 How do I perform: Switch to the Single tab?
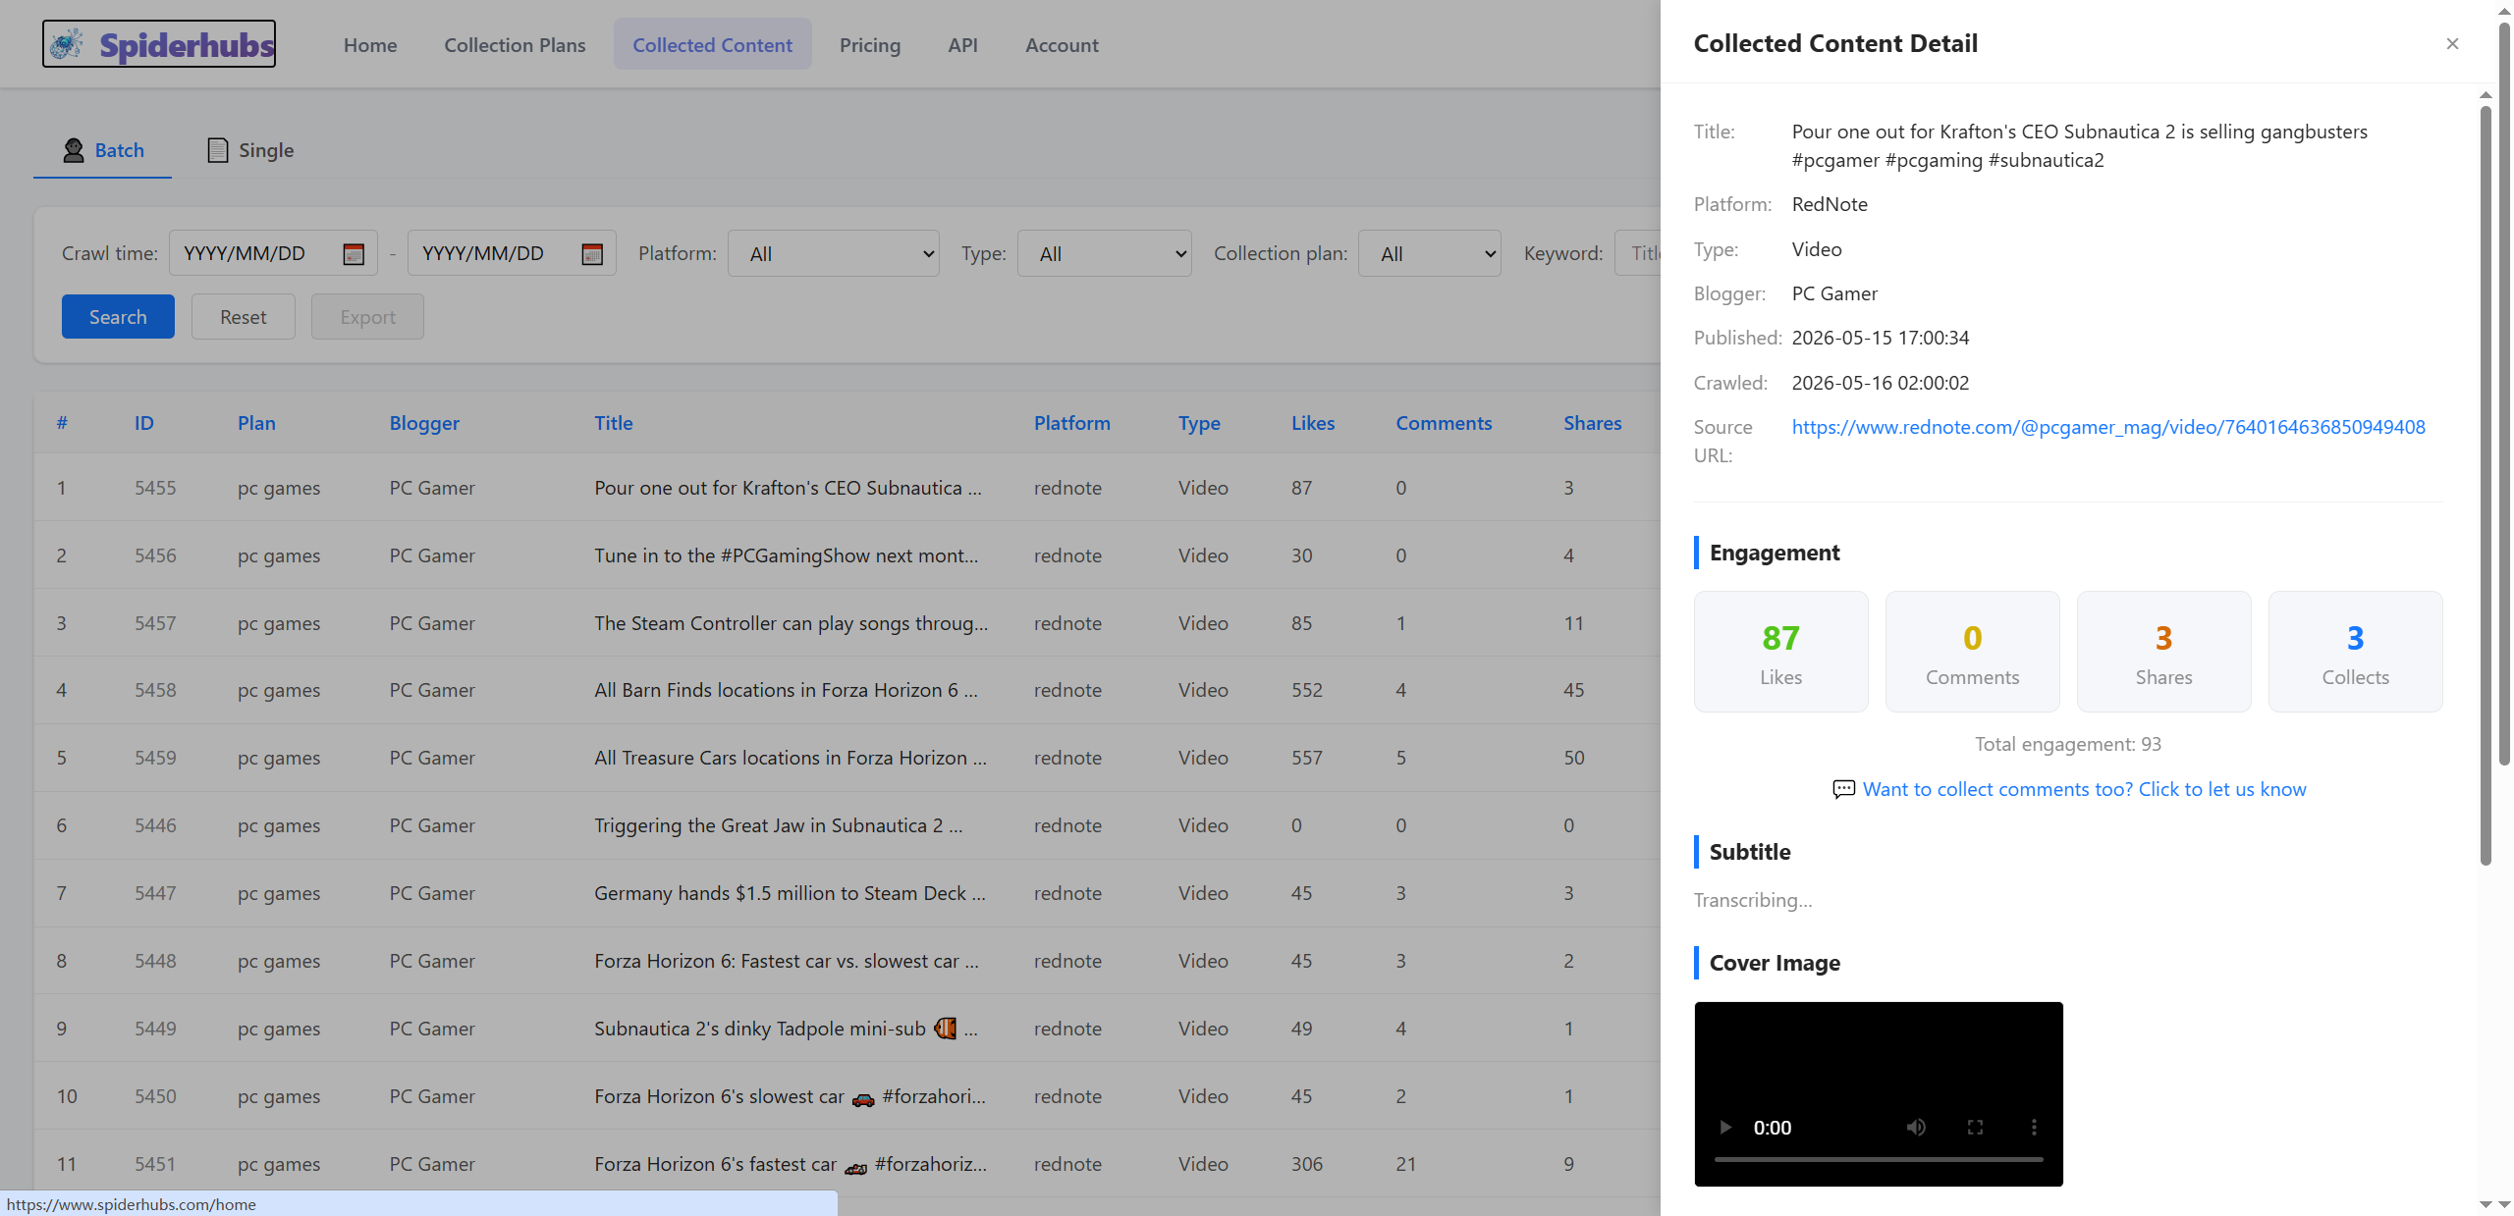coord(250,150)
